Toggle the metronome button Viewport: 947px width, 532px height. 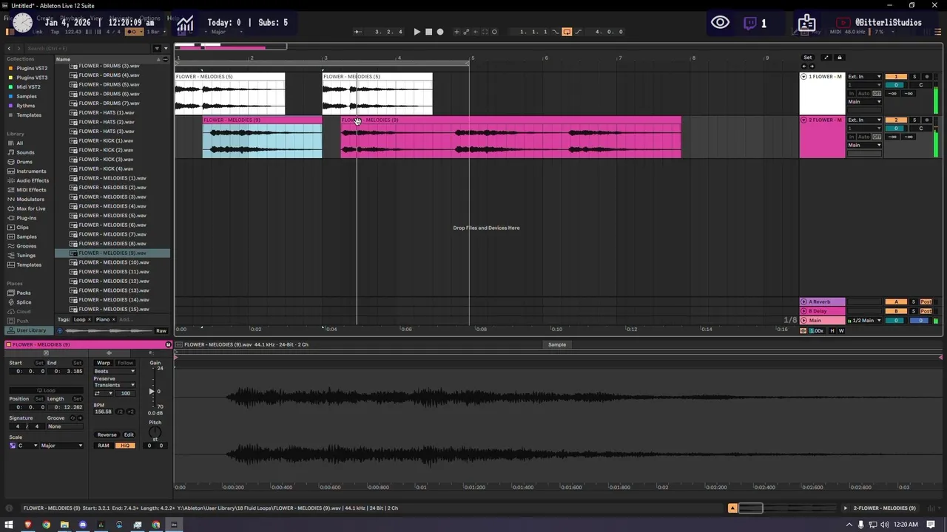pos(134,32)
